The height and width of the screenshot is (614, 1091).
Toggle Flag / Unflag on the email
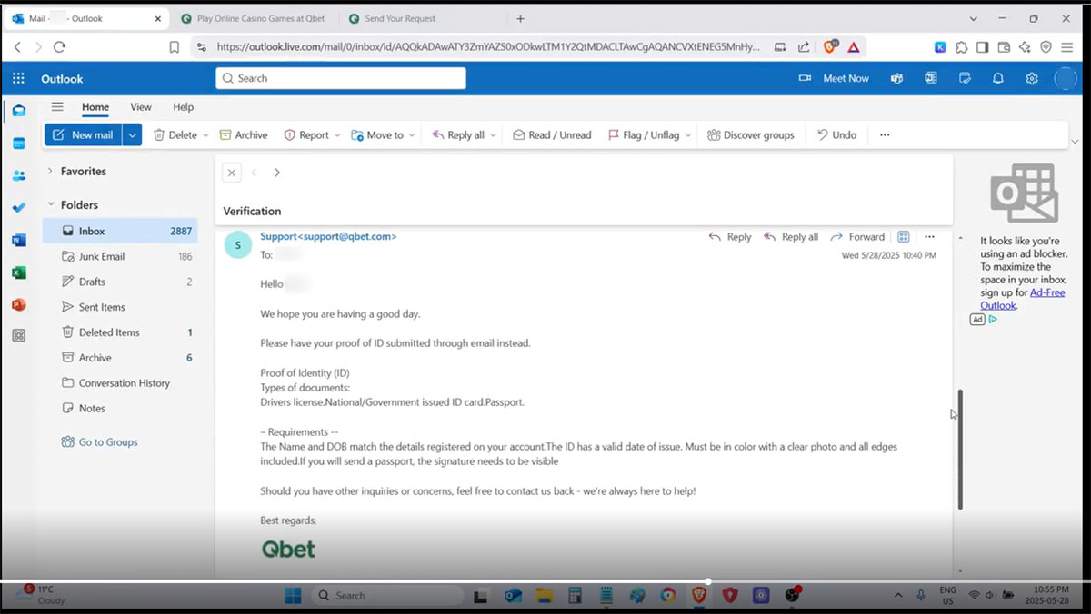(644, 135)
